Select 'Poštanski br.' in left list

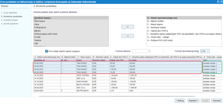pos(71,27)
